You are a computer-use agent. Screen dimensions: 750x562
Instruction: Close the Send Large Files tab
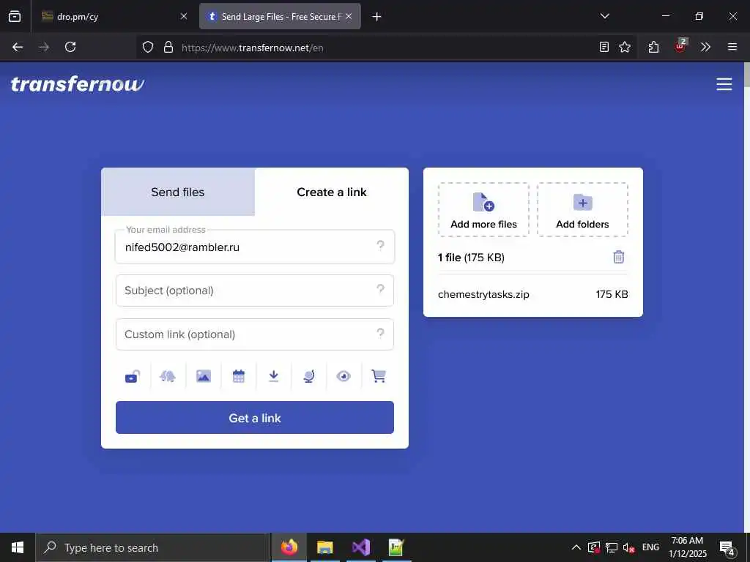pyautogui.click(x=349, y=17)
